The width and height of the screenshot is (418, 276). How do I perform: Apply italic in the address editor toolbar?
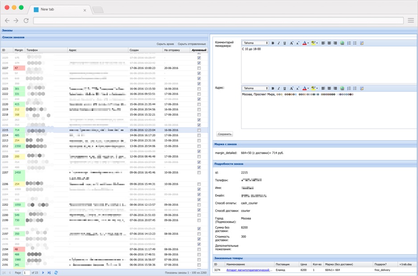[x=279, y=88]
